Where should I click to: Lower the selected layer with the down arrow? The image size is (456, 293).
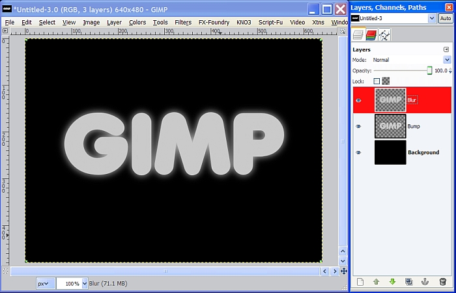[392, 281]
